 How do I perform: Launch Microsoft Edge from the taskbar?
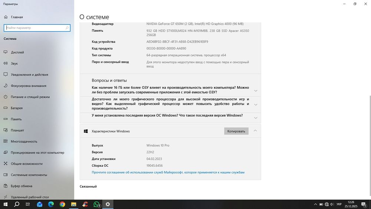(x=51, y=204)
